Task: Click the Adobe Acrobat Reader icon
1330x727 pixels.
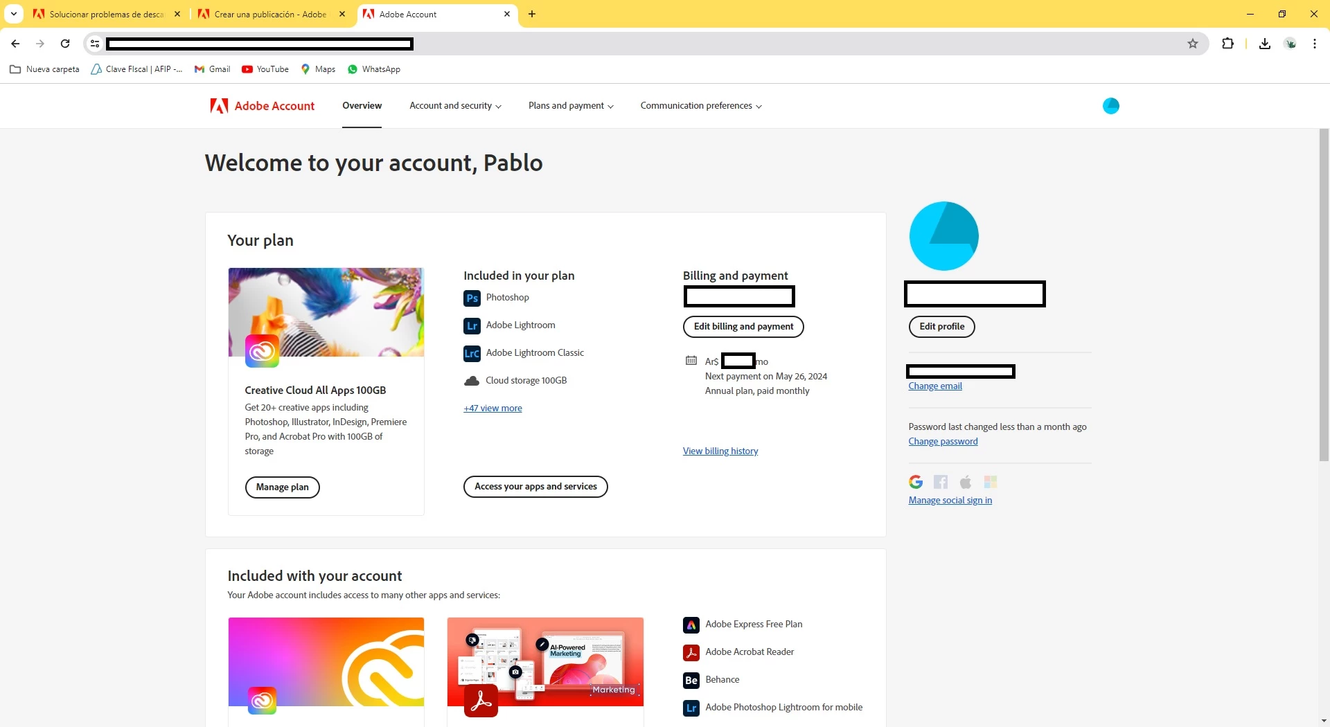Action: [691, 653]
